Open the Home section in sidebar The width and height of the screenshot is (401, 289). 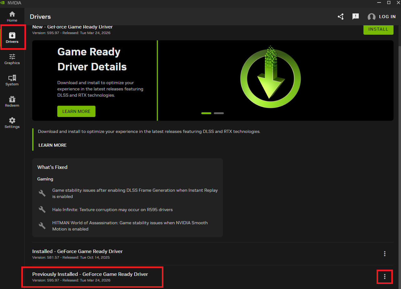coord(12,17)
